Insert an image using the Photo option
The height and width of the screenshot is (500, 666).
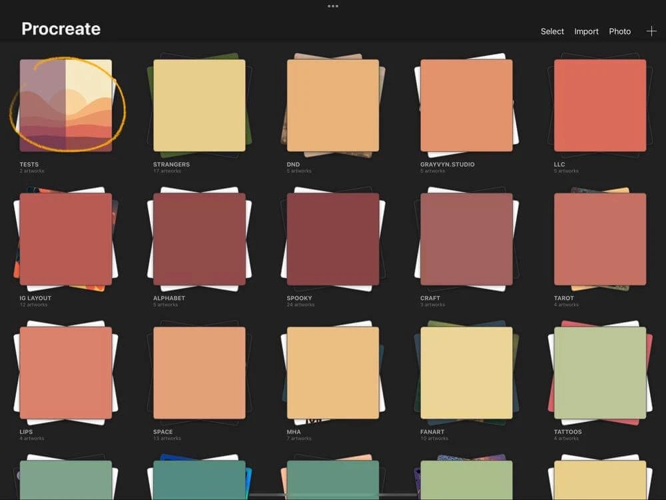coord(620,31)
